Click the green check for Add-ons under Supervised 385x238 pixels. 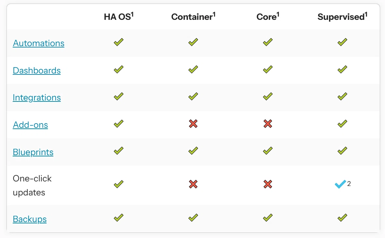pos(342,124)
